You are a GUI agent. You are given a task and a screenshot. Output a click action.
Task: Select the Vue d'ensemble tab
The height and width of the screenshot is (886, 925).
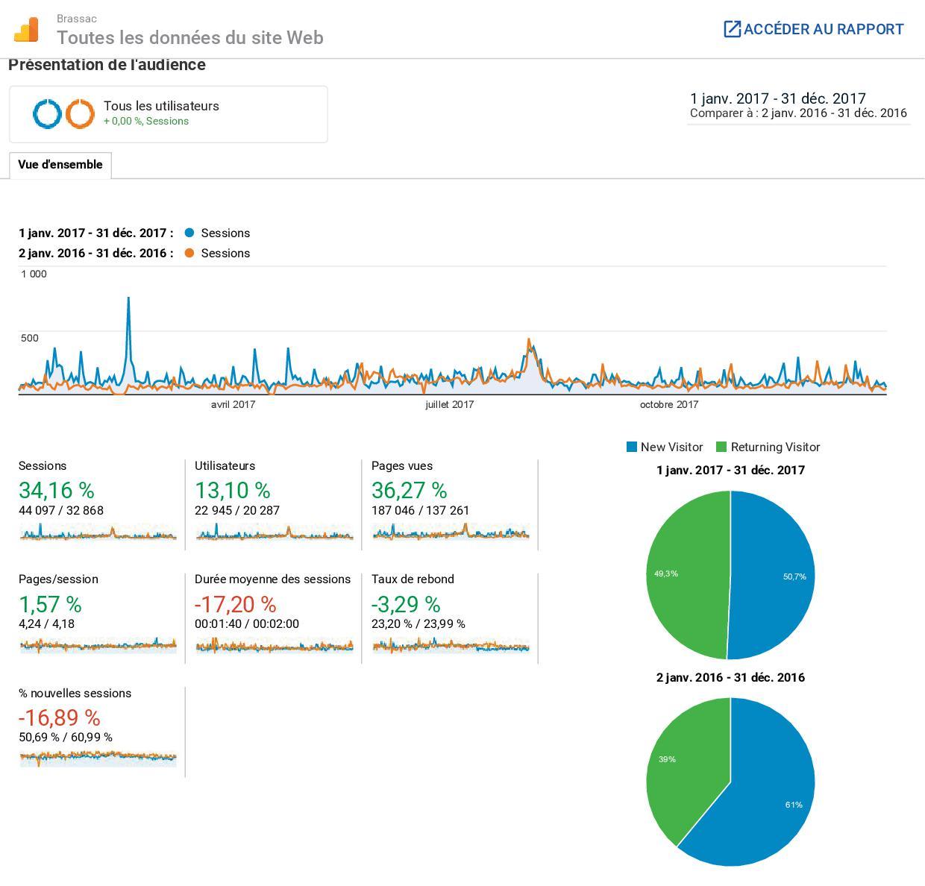(x=60, y=165)
